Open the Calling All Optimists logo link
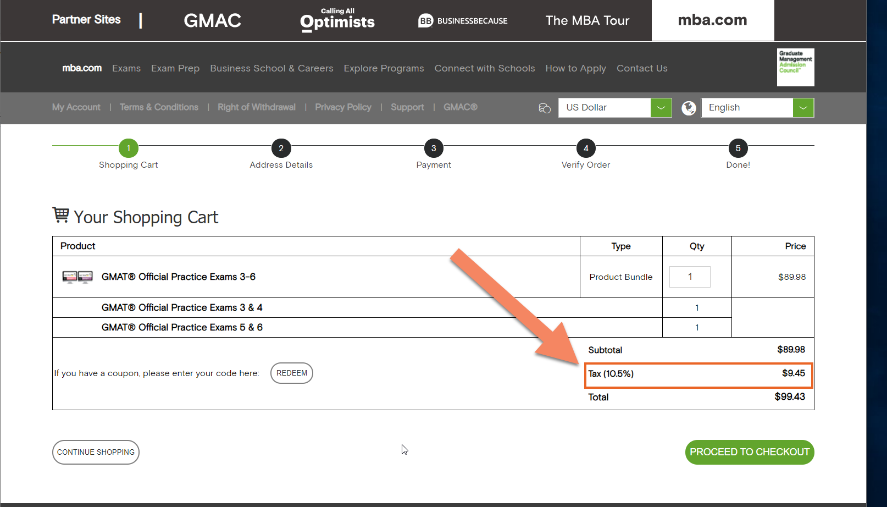The width and height of the screenshot is (887, 507). coord(337,20)
